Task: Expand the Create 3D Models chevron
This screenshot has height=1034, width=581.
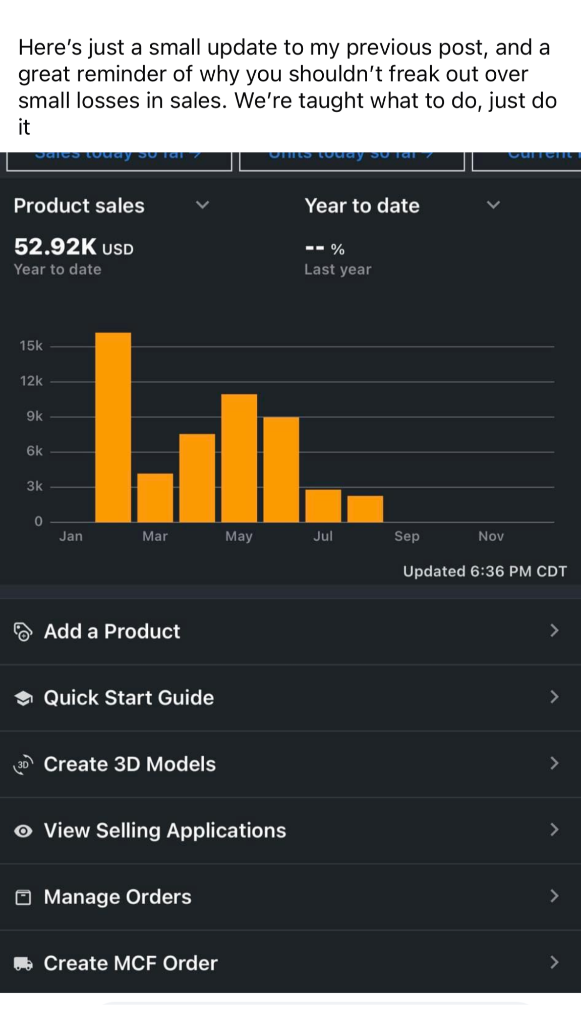Action: 554,763
